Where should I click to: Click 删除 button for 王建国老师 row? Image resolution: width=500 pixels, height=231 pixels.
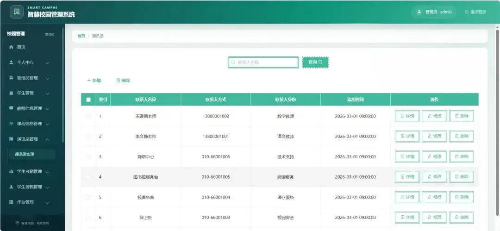coord(462,116)
